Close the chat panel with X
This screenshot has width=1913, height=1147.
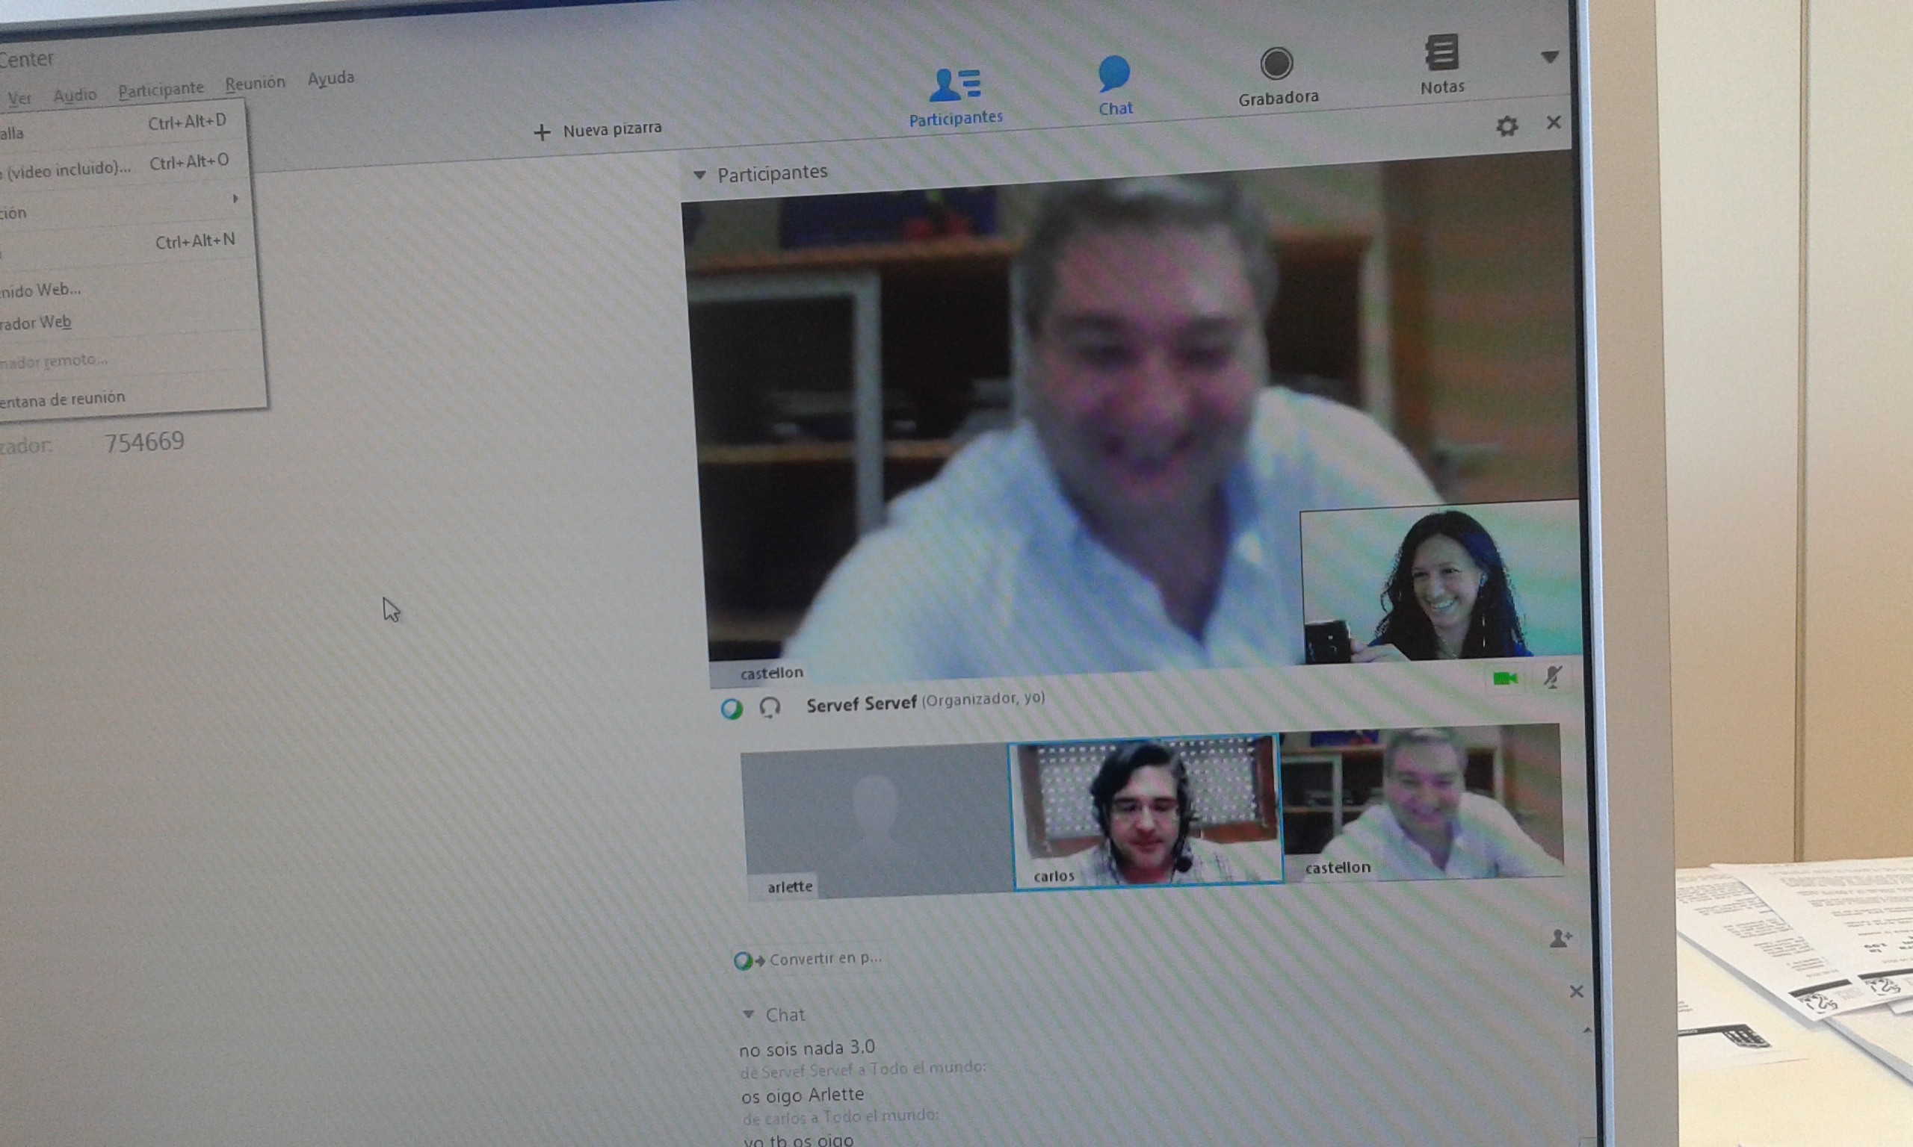tap(1576, 991)
